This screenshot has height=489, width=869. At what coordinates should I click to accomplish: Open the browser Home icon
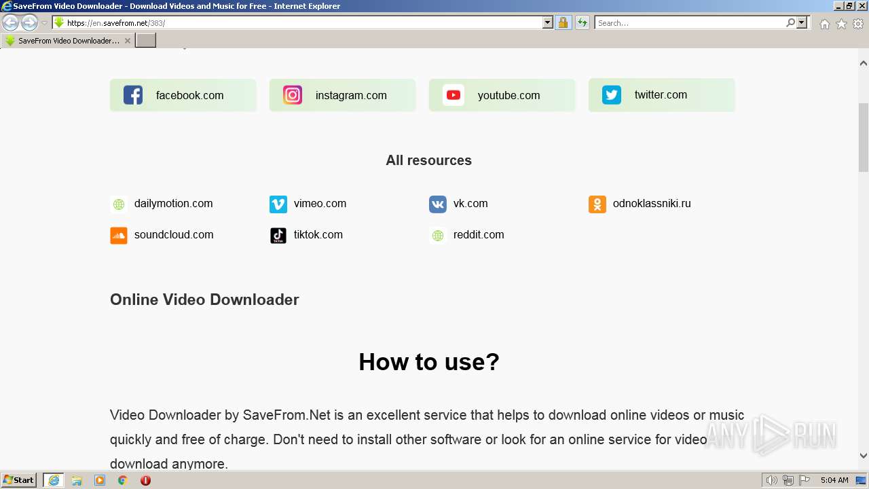[824, 24]
